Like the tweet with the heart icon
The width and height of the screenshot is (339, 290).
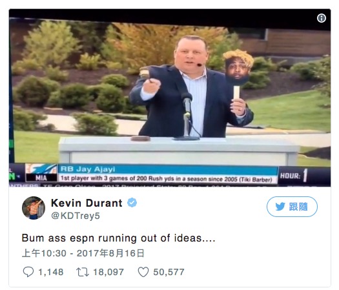[x=143, y=272]
